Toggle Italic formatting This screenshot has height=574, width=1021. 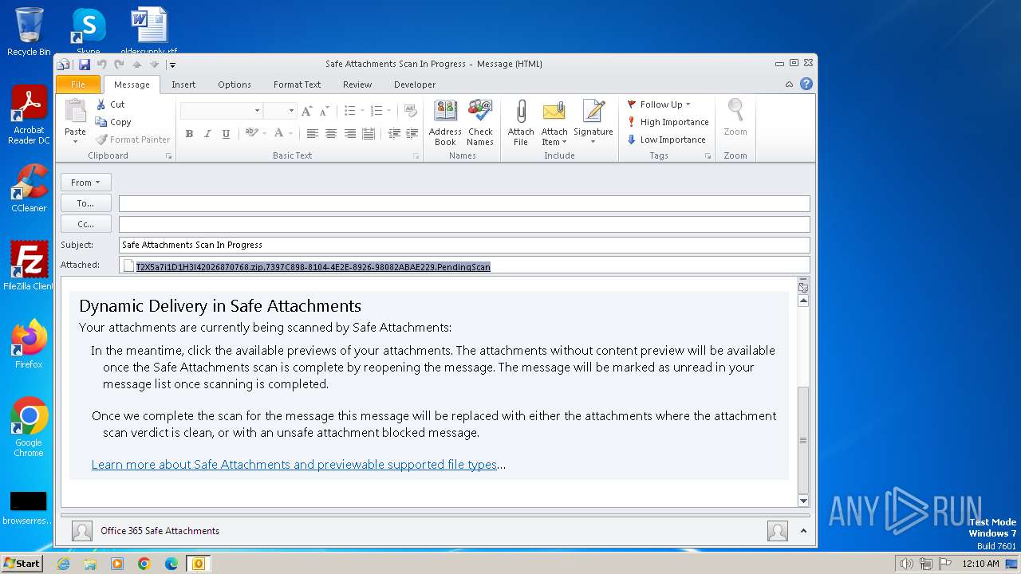coord(207,134)
